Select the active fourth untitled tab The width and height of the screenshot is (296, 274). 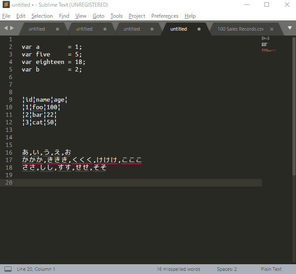178,29
